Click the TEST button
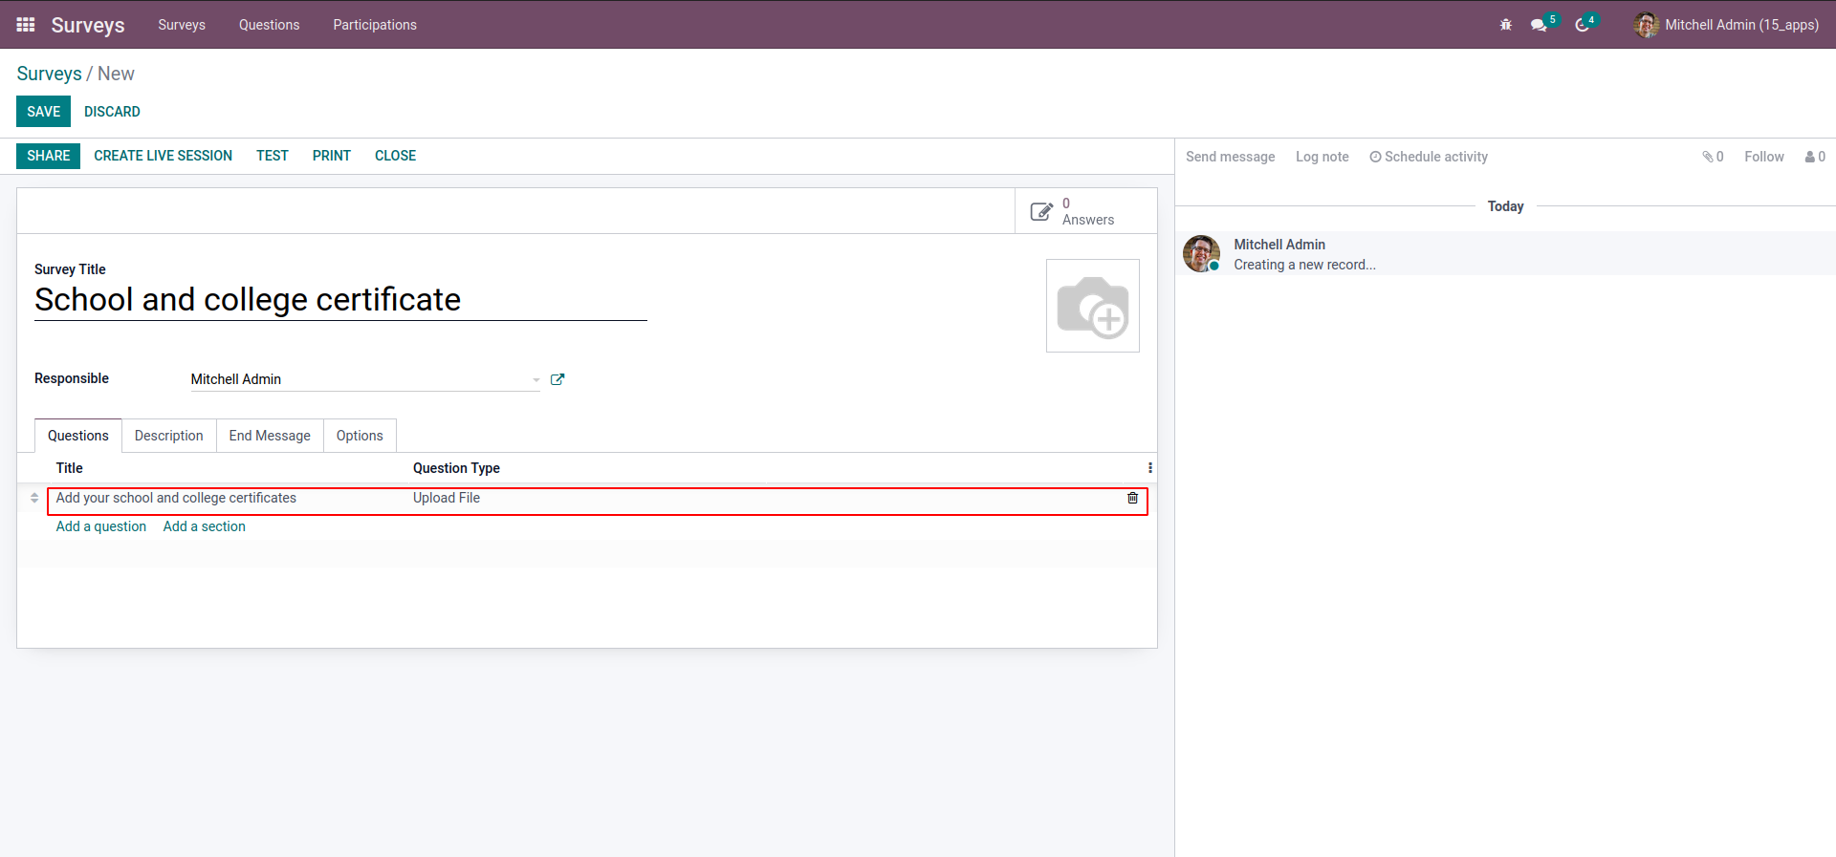The height and width of the screenshot is (857, 1836). click(272, 156)
